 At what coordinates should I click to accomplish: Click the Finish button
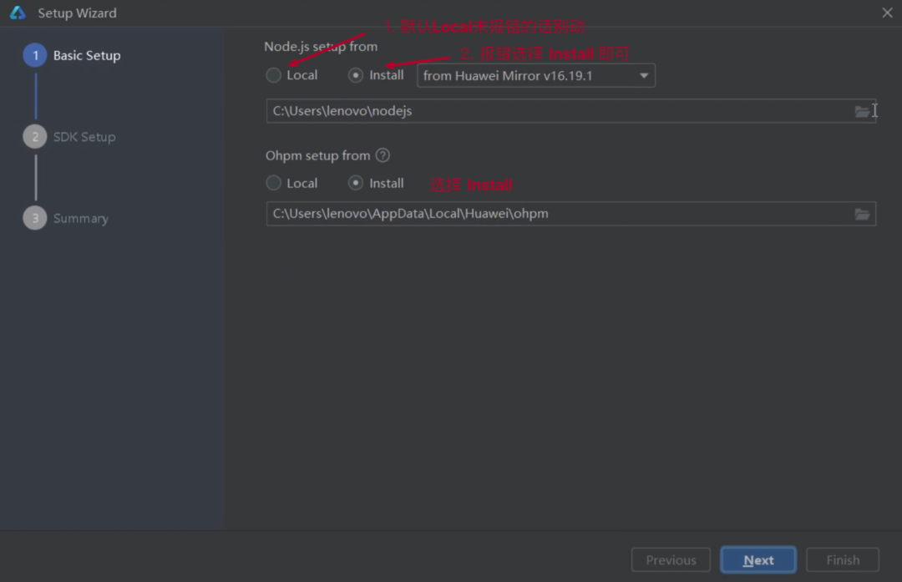point(842,559)
